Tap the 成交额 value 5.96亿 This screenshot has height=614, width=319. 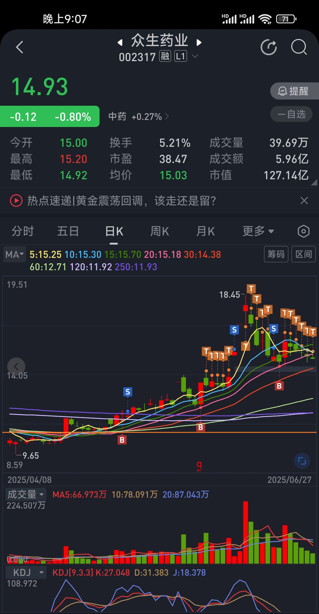point(292,159)
